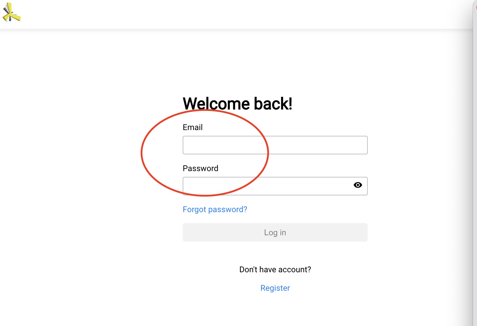Open the Forgot password? link
Image resolution: width=477 pixels, height=326 pixels.
[215, 209]
